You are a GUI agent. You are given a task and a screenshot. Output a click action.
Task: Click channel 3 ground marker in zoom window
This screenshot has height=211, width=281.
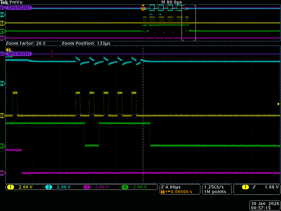point(3,173)
